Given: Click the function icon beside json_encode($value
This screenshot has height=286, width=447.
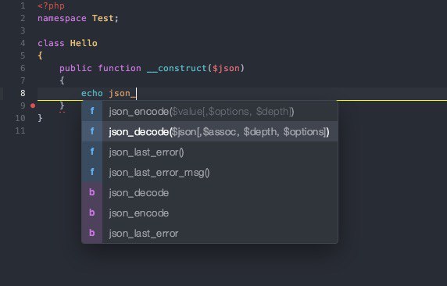Looking at the screenshot, I should 91,111.
